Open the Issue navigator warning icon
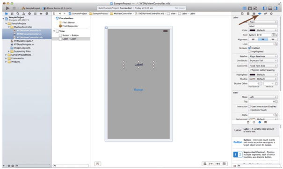The image size is (283, 169). 24,14
